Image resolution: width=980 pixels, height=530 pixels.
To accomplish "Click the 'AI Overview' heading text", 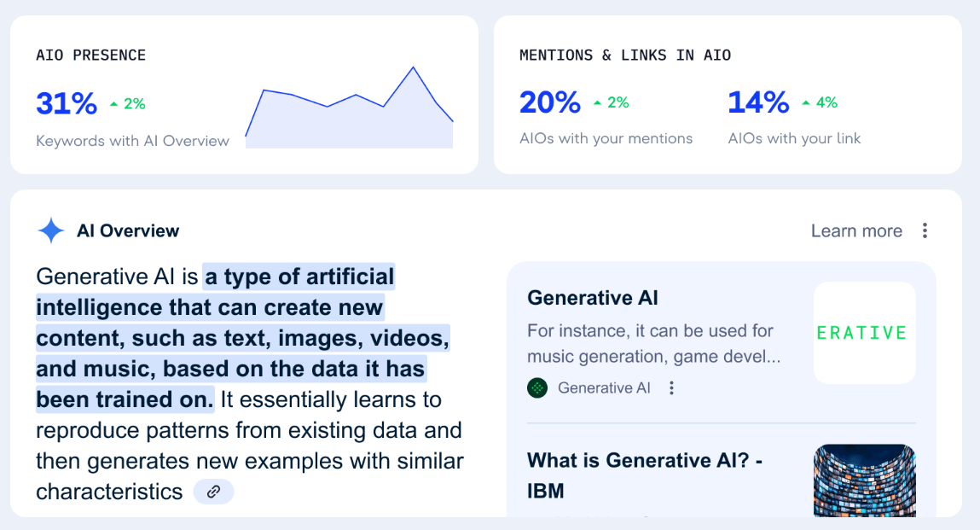I will coord(128,231).
